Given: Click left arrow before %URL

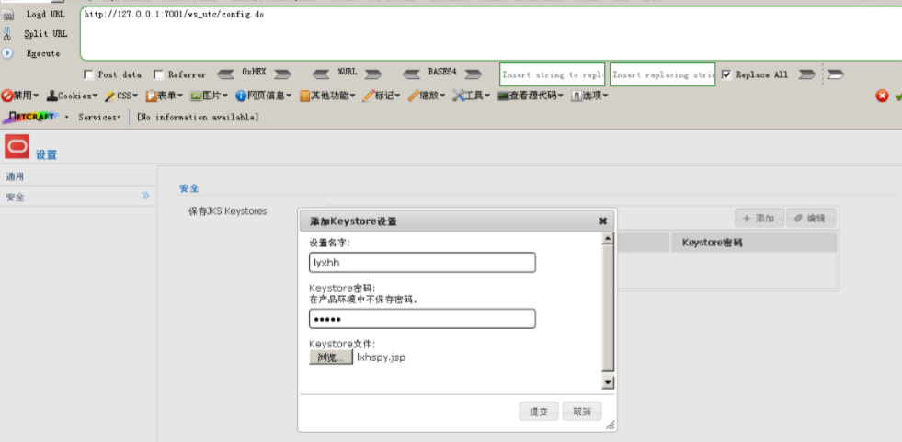Looking at the screenshot, I should (x=321, y=74).
